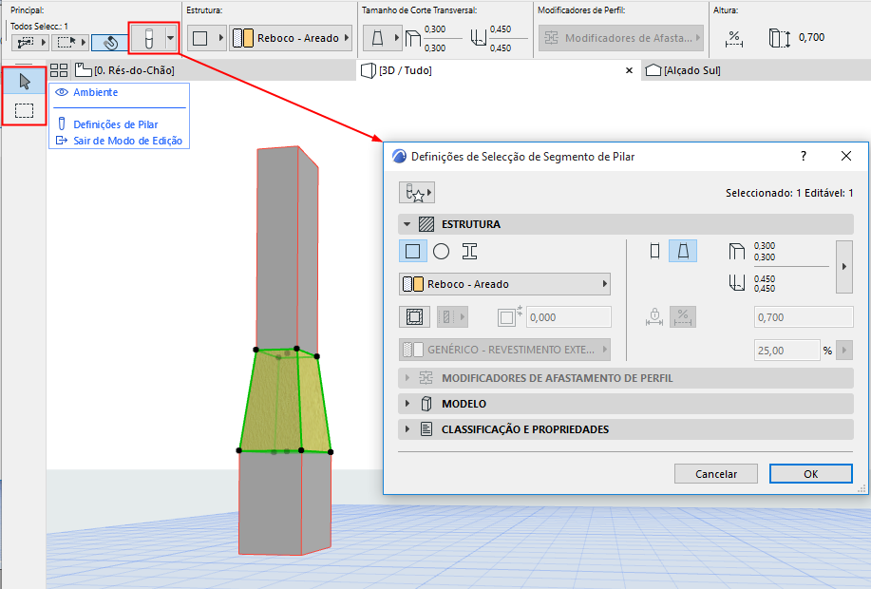The height and width of the screenshot is (589, 871).
Task: Select uniform cross-section segment icon
Action: click(655, 251)
